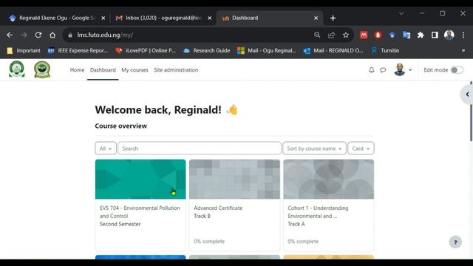
Task: Go to Home in site navigation
Action: pyautogui.click(x=77, y=70)
